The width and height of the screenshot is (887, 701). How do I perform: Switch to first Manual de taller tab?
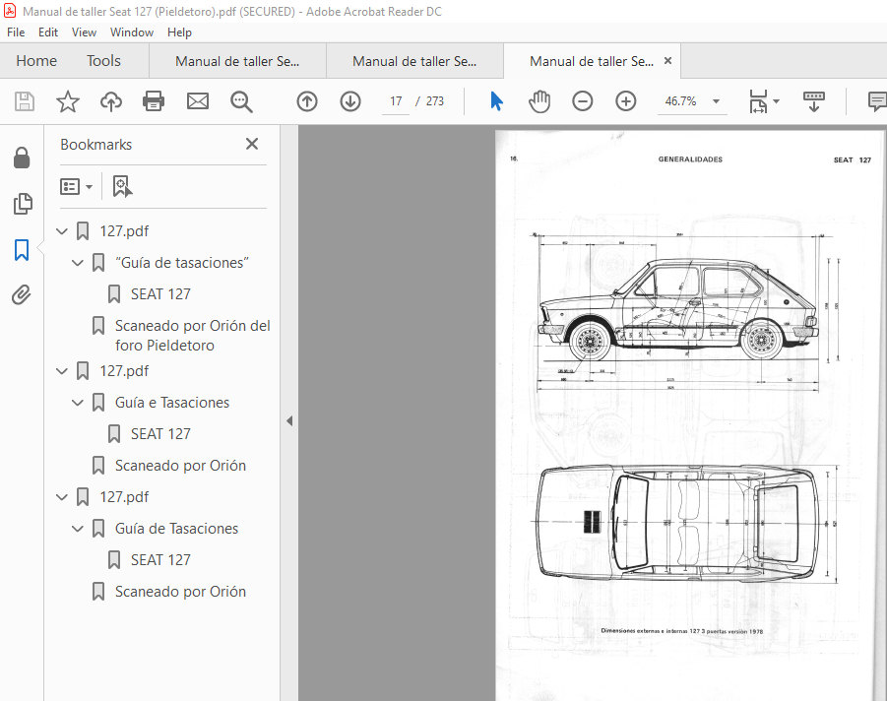[237, 61]
